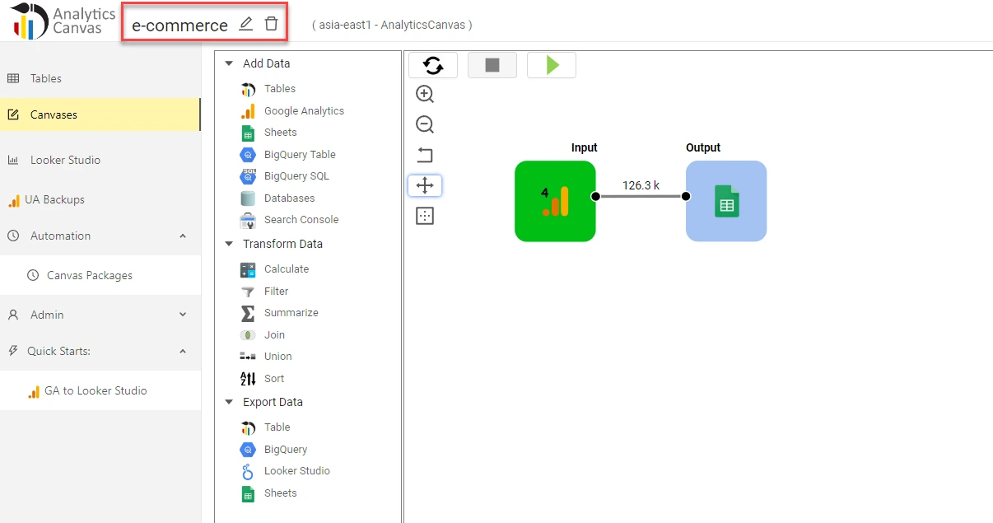Run the canvas with green play button
Image resolution: width=993 pixels, height=523 pixels.
(552, 65)
